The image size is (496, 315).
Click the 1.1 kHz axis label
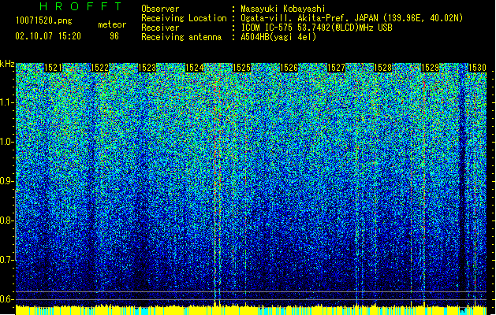7,102
